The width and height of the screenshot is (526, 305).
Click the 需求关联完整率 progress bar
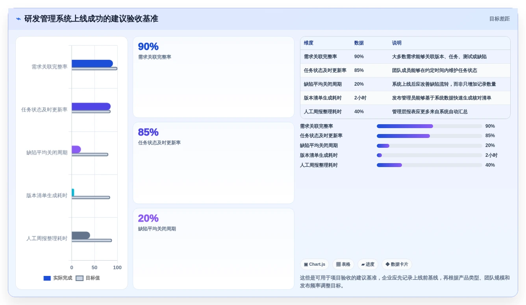(429, 126)
